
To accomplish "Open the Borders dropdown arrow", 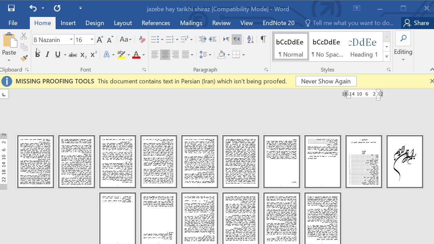I will [243, 55].
